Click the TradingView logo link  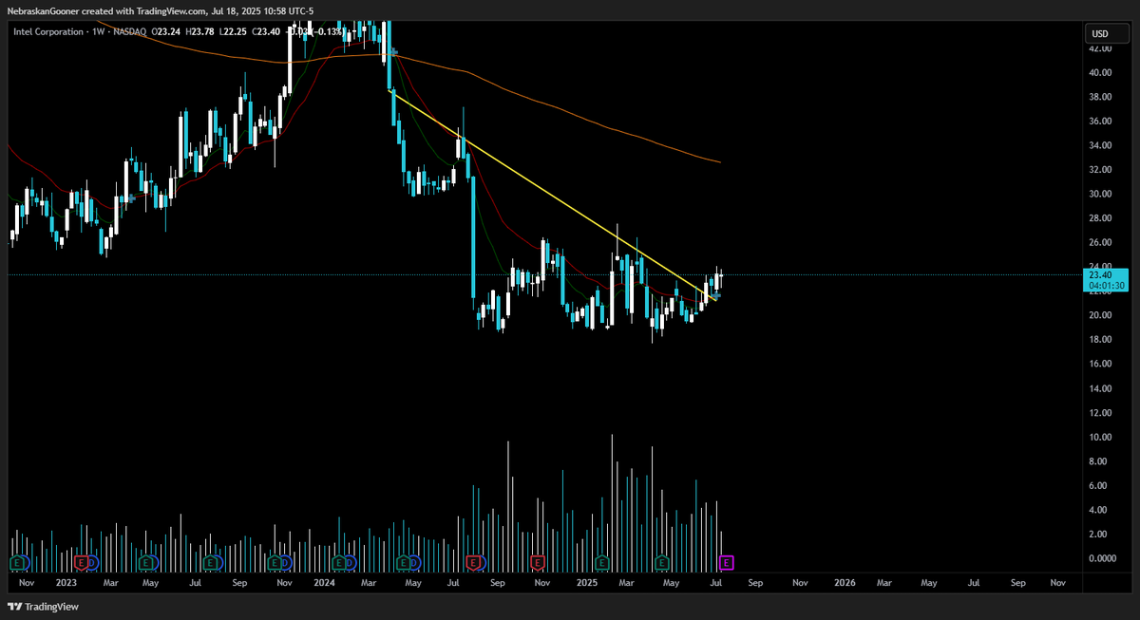(x=44, y=606)
